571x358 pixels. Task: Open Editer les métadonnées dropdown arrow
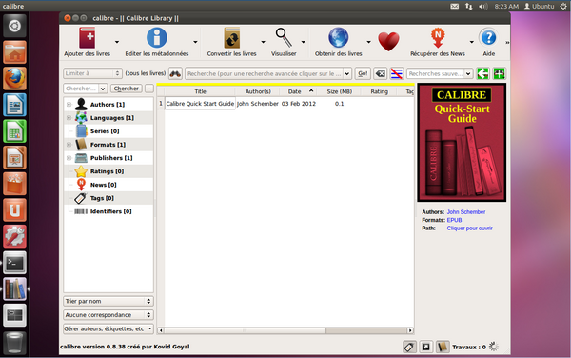tap(195, 42)
